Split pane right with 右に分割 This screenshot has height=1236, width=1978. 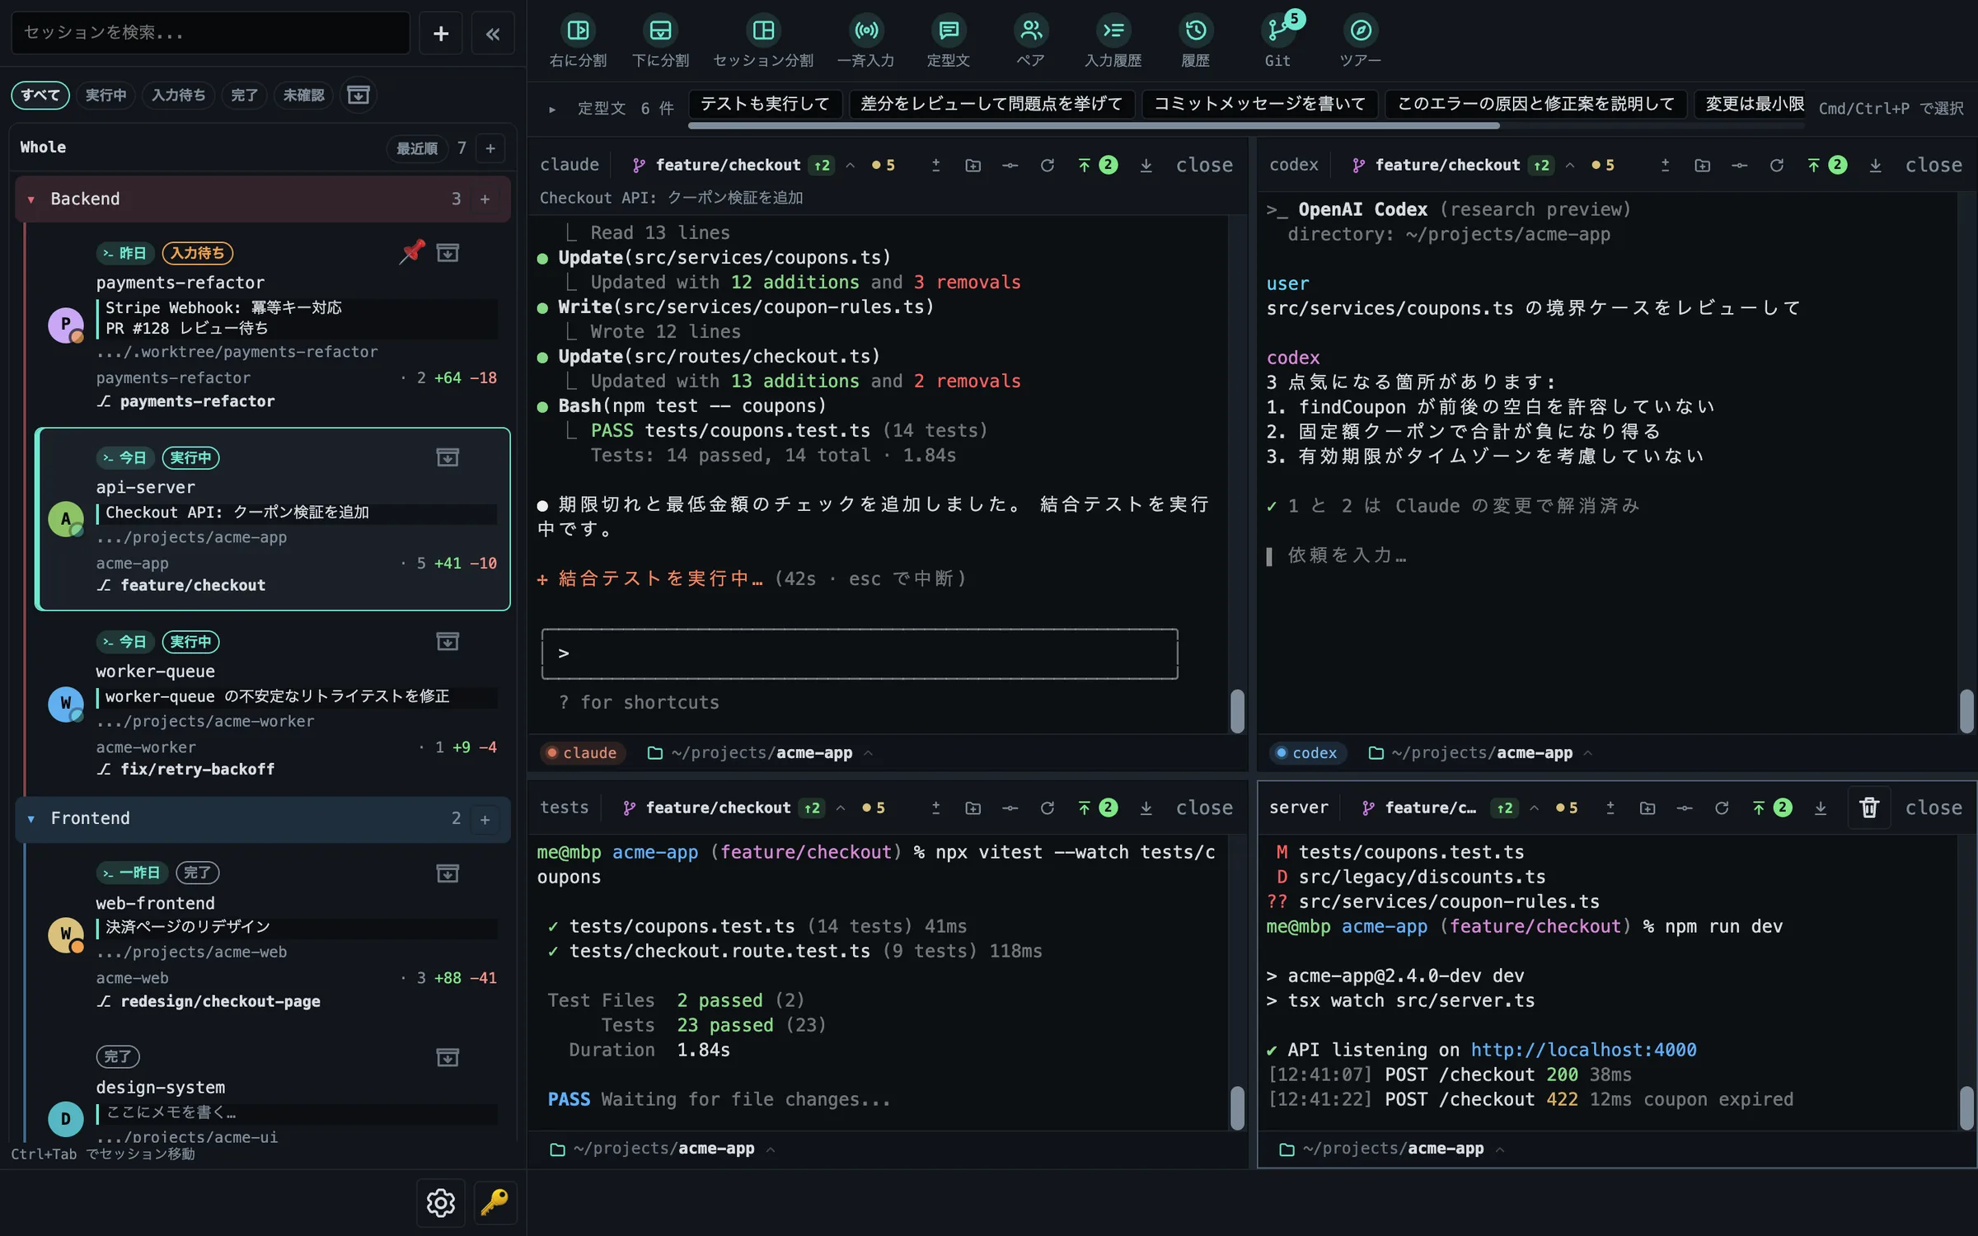pyautogui.click(x=578, y=41)
